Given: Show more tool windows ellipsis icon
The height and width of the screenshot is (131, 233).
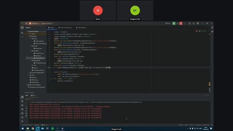Looking at the screenshot, I should point(22,37).
